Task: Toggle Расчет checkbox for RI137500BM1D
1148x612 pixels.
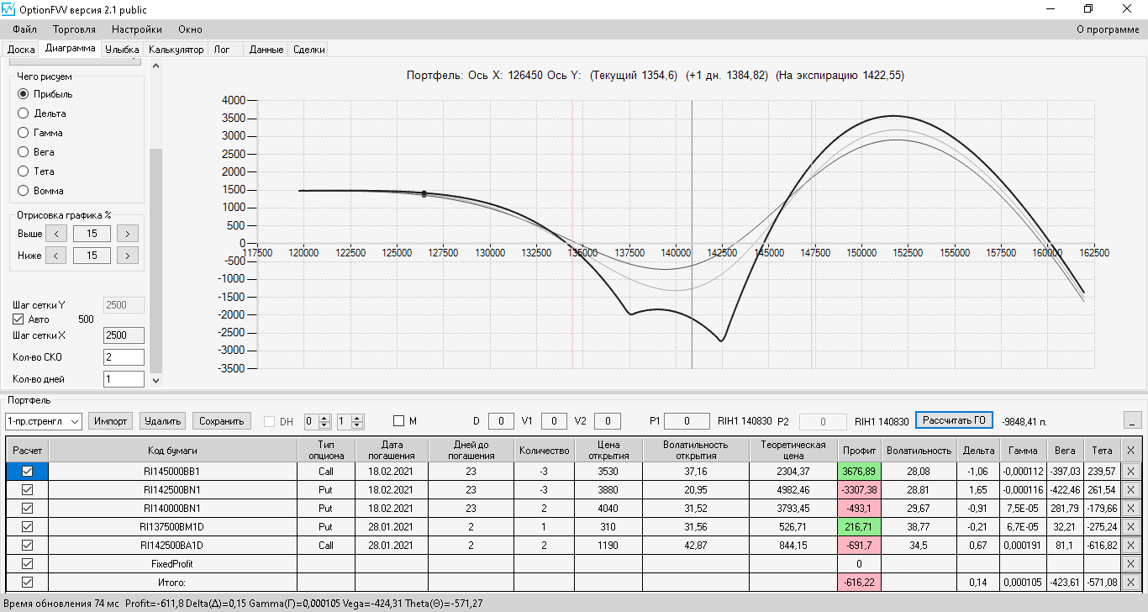Action: [x=27, y=527]
